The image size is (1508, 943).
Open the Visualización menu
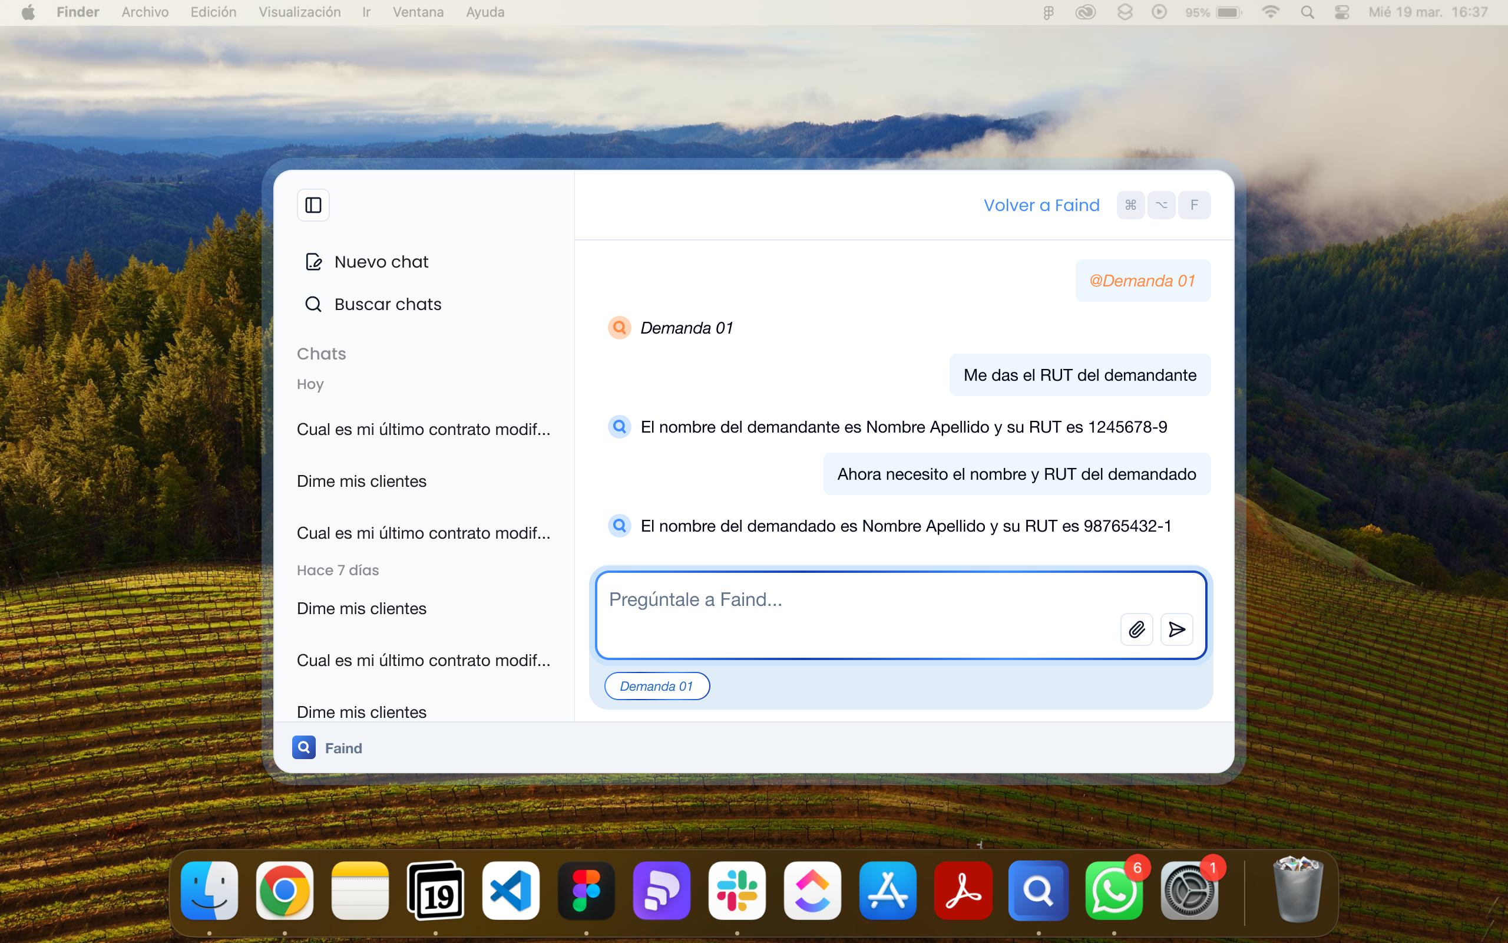[x=299, y=12]
